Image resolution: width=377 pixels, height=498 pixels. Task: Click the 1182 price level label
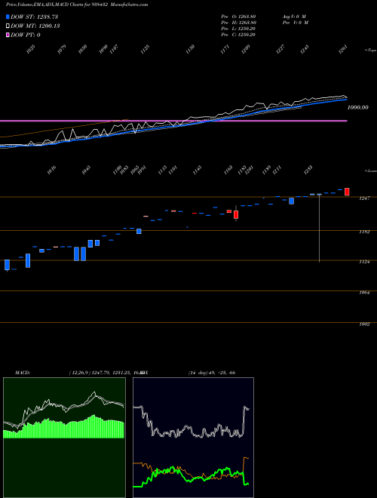click(x=364, y=232)
